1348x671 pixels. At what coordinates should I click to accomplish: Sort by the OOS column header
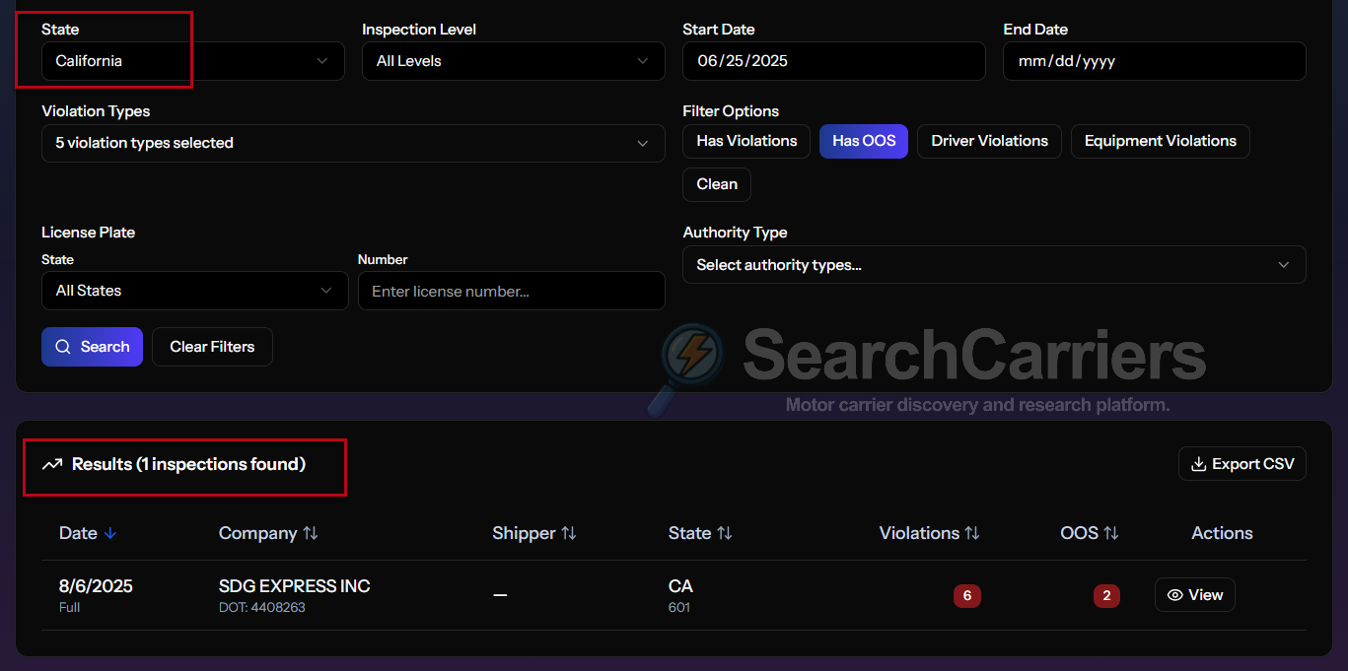1090,533
